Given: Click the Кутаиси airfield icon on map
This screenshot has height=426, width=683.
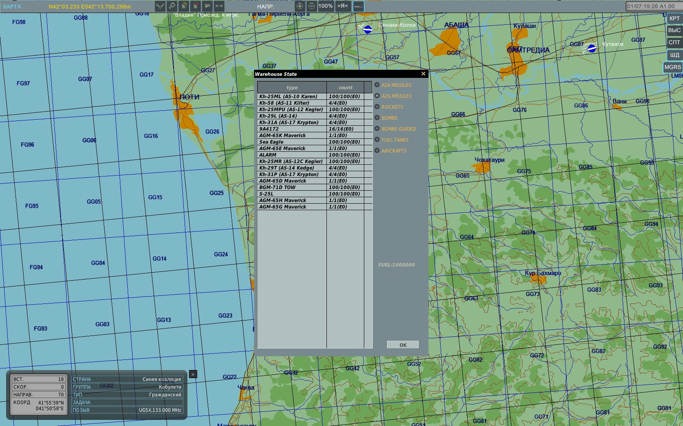Looking at the screenshot, I should tap(592, 48).
